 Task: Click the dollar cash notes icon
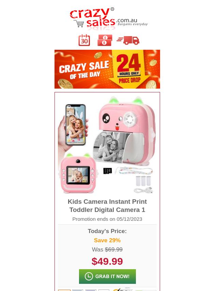tap(105, 40)
